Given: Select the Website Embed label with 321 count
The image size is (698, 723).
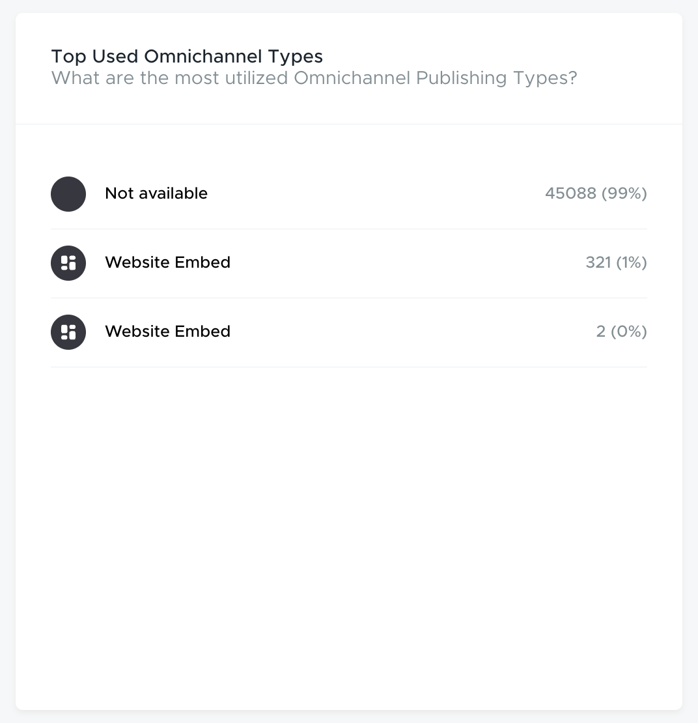Looking at the screenshot, I should pyautogui.click(x=168, y=262).
